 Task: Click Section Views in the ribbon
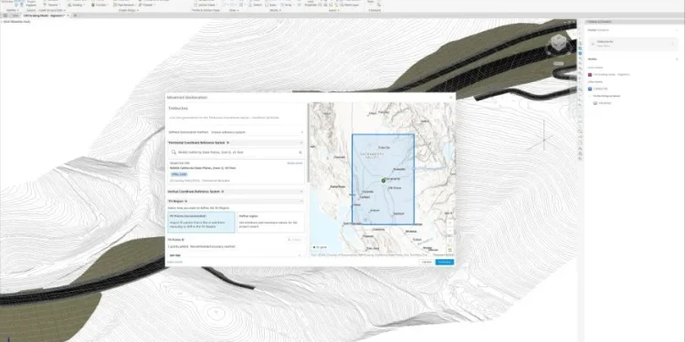pos(205,5)
